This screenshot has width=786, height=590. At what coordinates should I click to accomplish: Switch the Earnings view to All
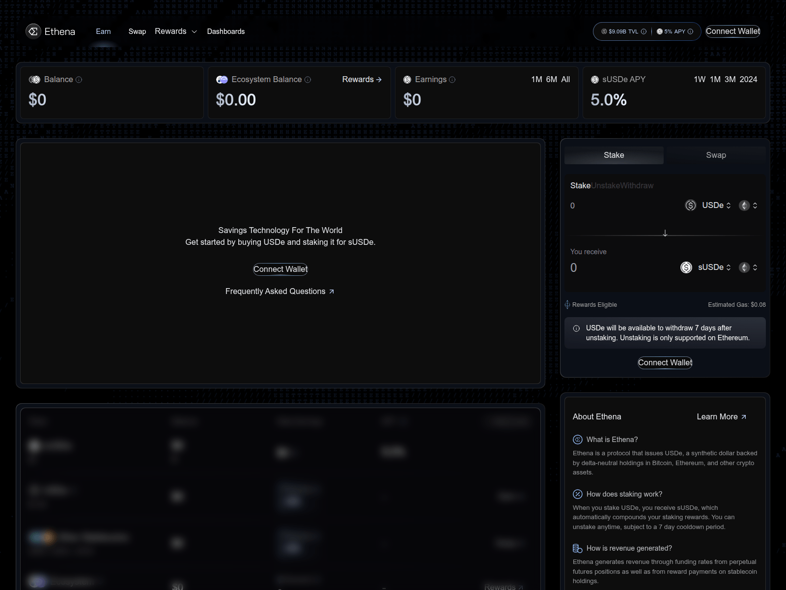(565, 79)
